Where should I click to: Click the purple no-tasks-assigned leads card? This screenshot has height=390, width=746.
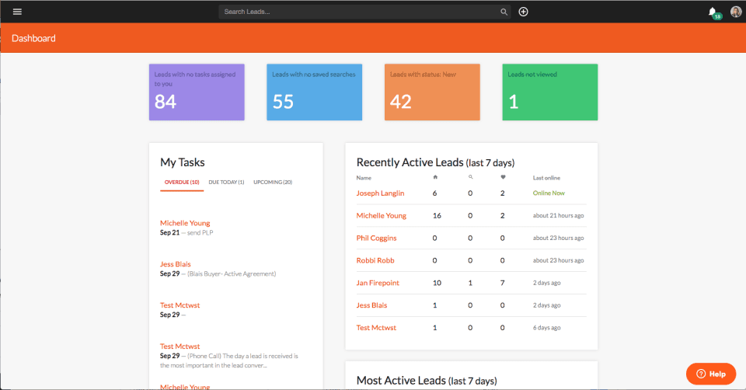(x=197, y=92)
